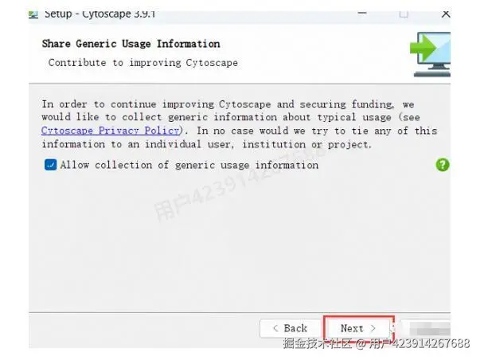The width and height of the screenshot is (480, 360).
Task: Uncheck Allow collection of generic usage information
Action: pyautogui.click(x=50, y=165)
